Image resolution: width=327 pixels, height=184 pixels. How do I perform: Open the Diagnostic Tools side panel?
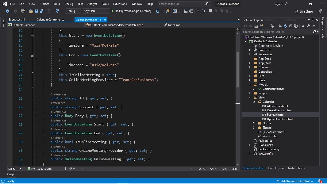[323, 28]
